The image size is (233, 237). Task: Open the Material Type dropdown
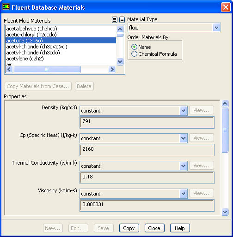pyautogui.click(x=174, y=28)
